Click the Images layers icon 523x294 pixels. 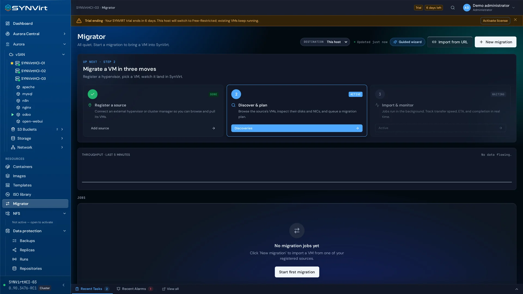pyautogui.click(x=8, y=176)
